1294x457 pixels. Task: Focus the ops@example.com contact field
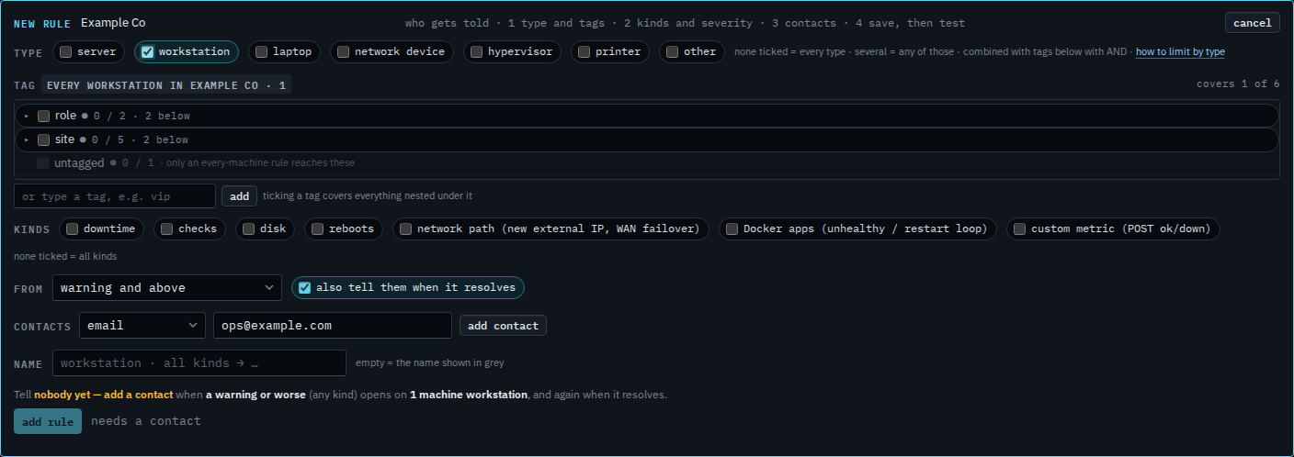coord(333,326)
